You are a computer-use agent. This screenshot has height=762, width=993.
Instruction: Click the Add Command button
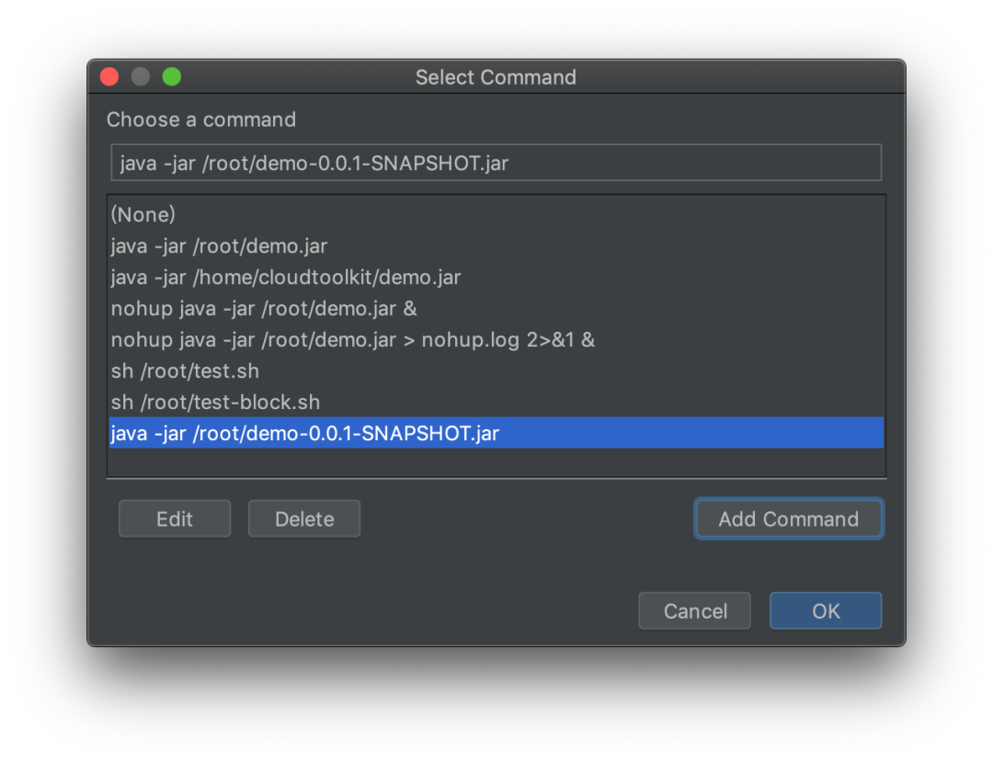(x=788, y=519)
